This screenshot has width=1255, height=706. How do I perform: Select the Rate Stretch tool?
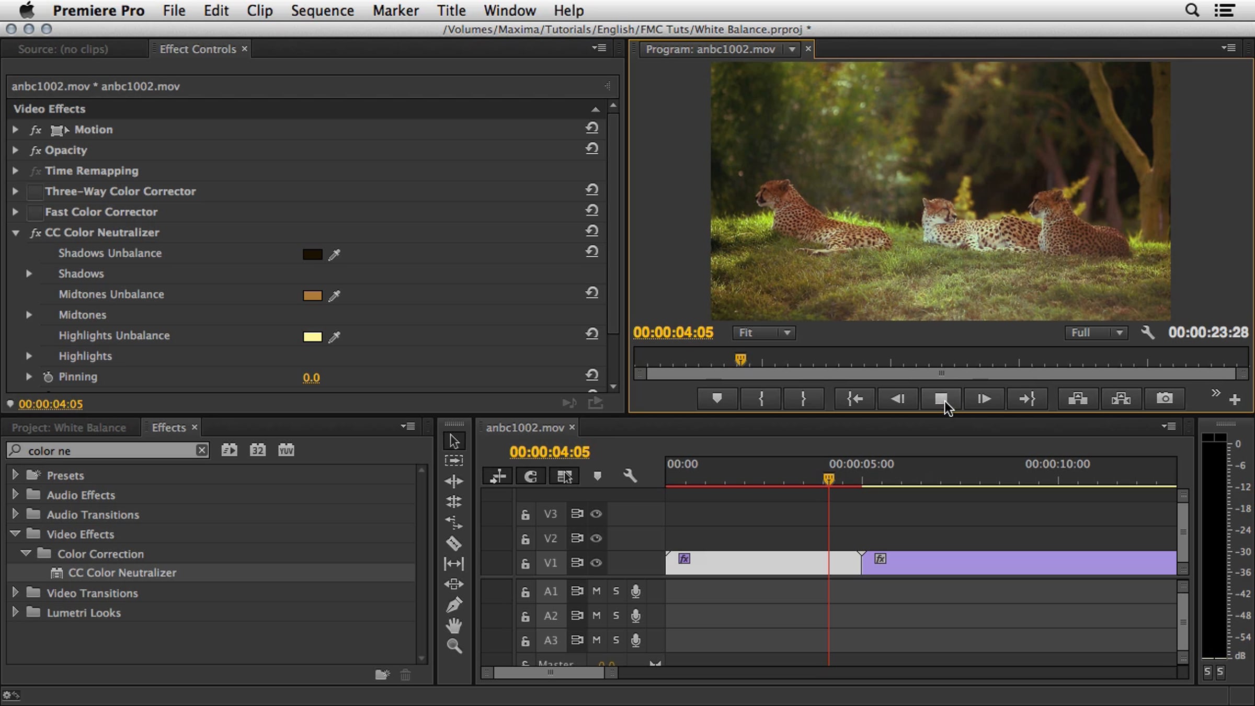tap(454, 522)
